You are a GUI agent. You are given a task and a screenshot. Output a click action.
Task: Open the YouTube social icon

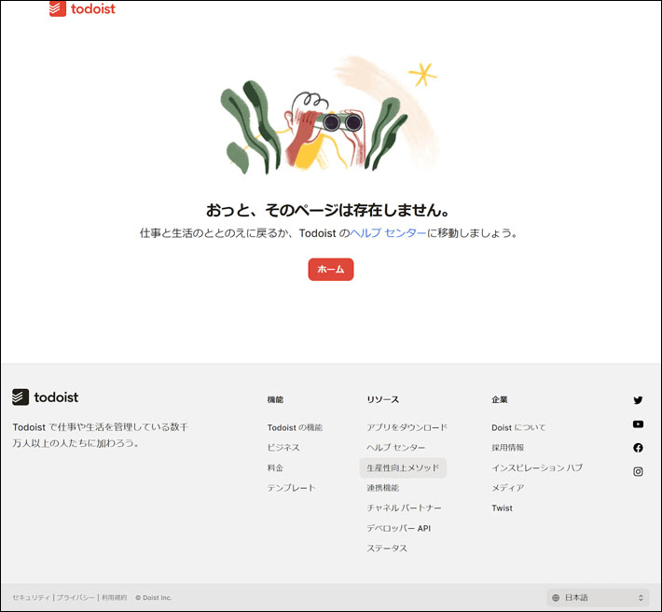pos(638,424)
